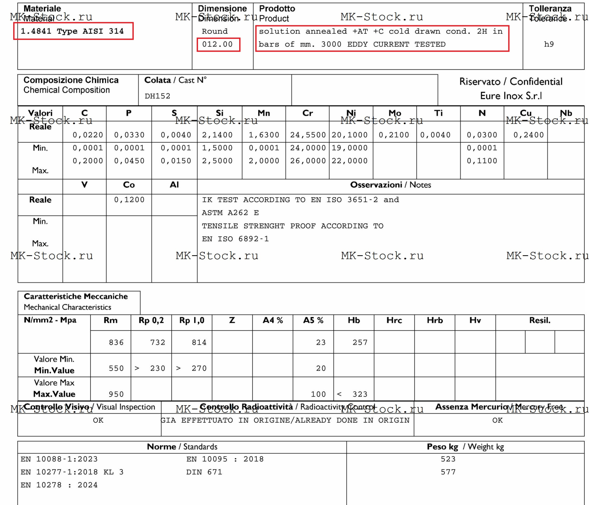The image size is (601, 505).
Task: Click the 'Composizione Chimica' heading
Action: click(71, 80)
